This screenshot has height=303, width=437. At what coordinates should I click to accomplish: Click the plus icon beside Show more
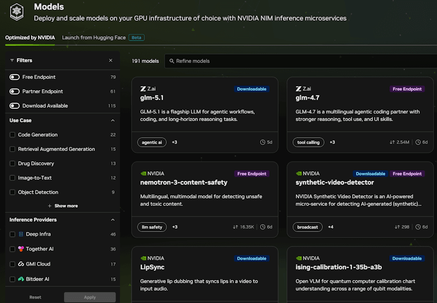50,206
